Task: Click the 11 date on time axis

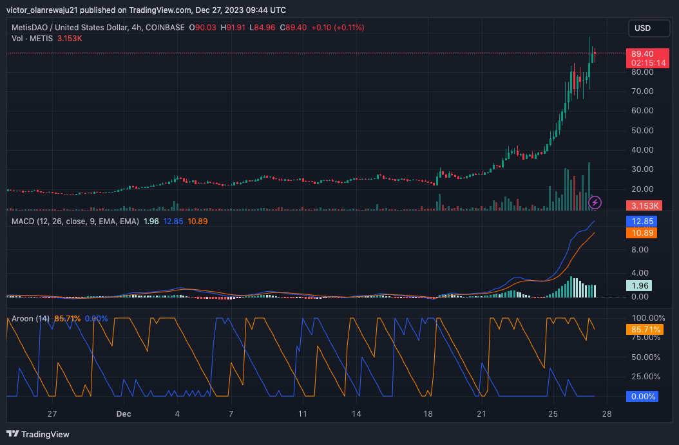Action: point(303,414)
